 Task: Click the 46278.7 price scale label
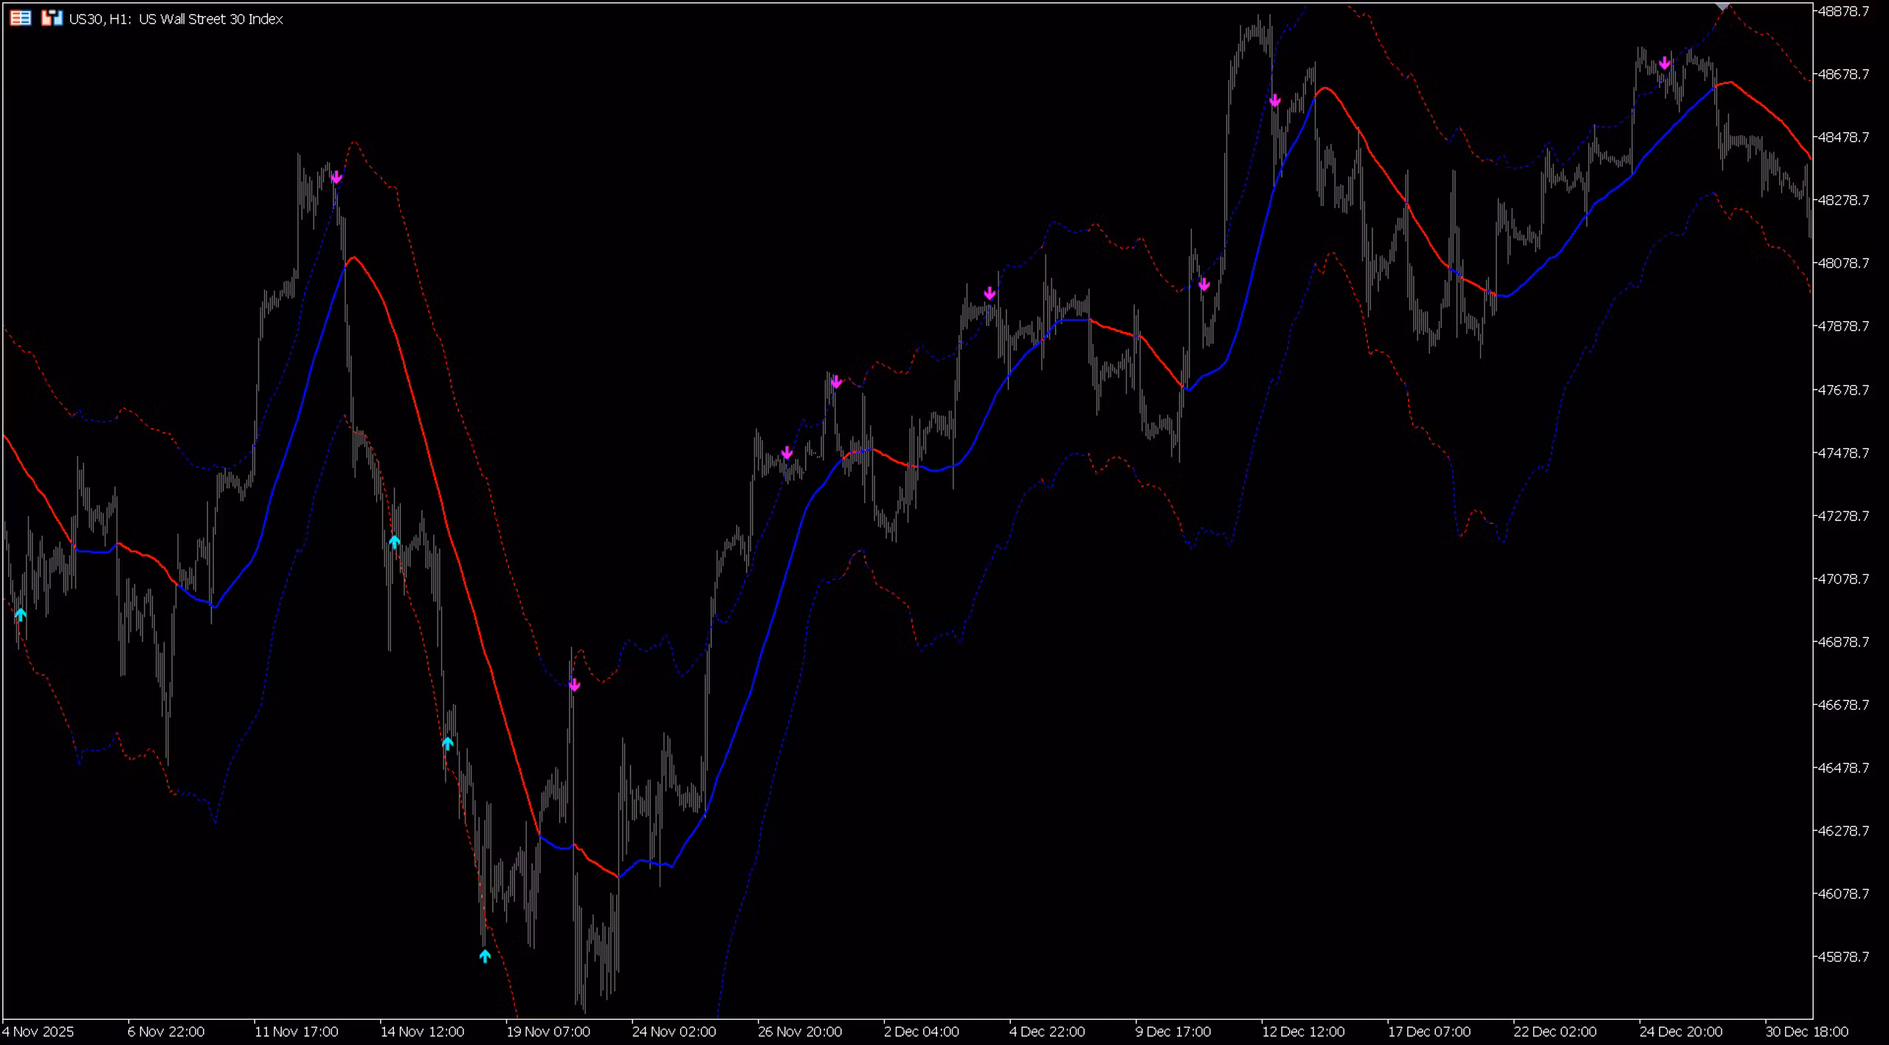click(1843, 831)
